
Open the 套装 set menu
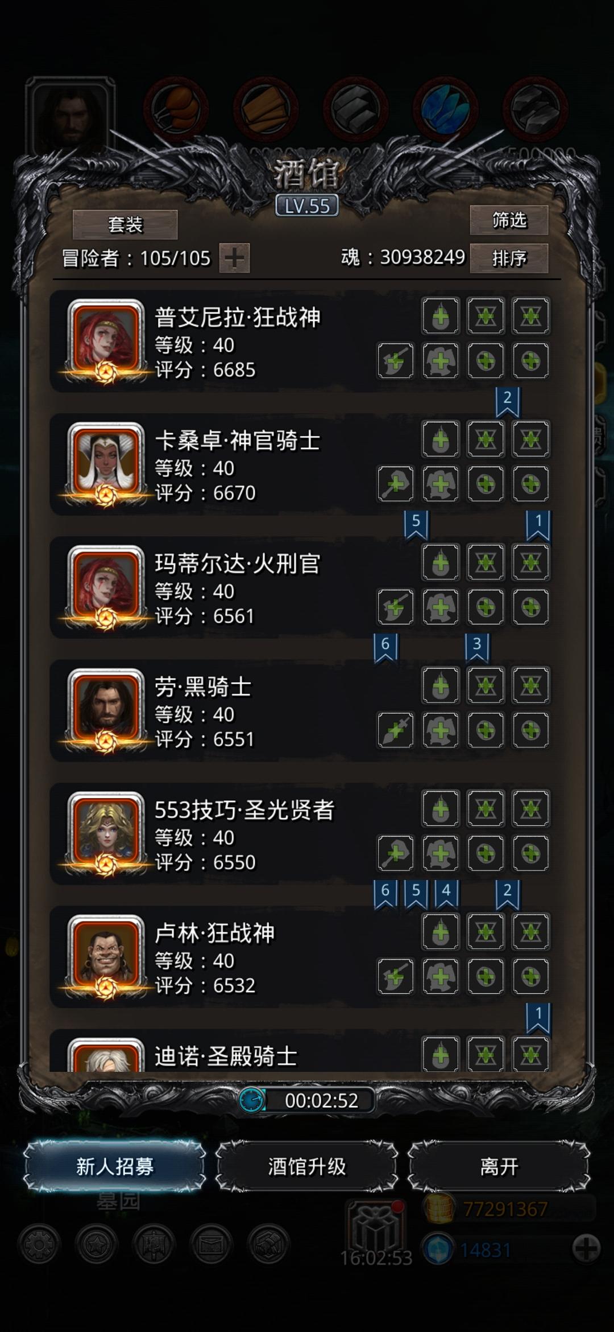125,225
